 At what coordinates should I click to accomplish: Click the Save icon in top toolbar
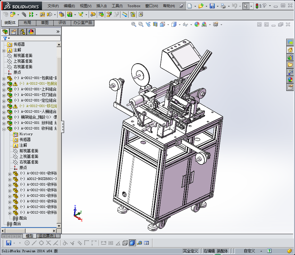(x=212, y=6)
